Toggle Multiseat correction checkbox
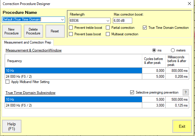This screenshot has width=195, height=136. point(108,34)
